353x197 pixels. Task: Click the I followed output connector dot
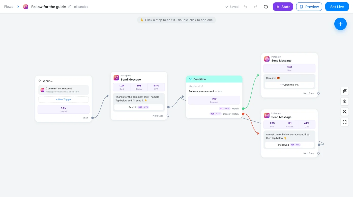tap(319, 145)
